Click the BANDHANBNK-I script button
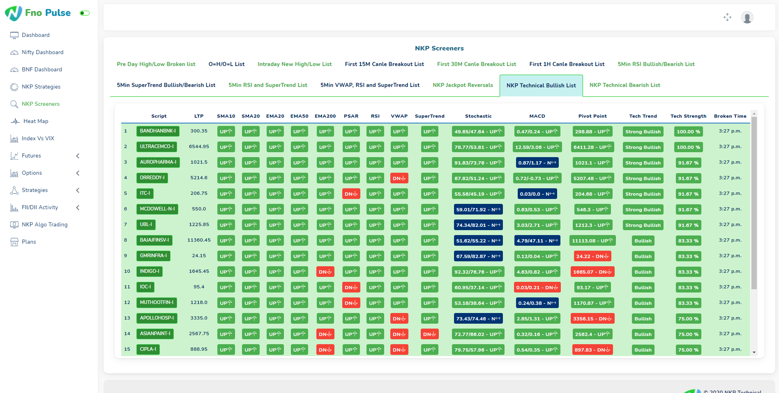Viewport: 779px width, 393px height. [158, 131]
